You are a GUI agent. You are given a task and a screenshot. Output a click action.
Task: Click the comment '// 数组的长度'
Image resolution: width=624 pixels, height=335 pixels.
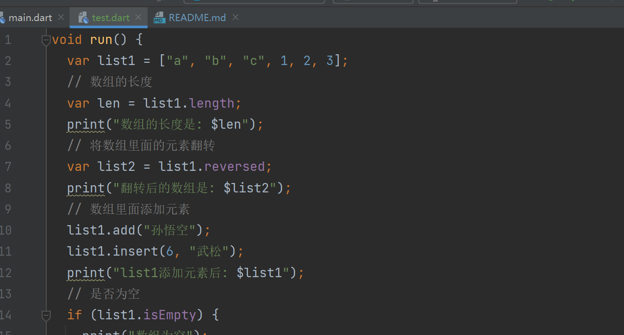109,82
